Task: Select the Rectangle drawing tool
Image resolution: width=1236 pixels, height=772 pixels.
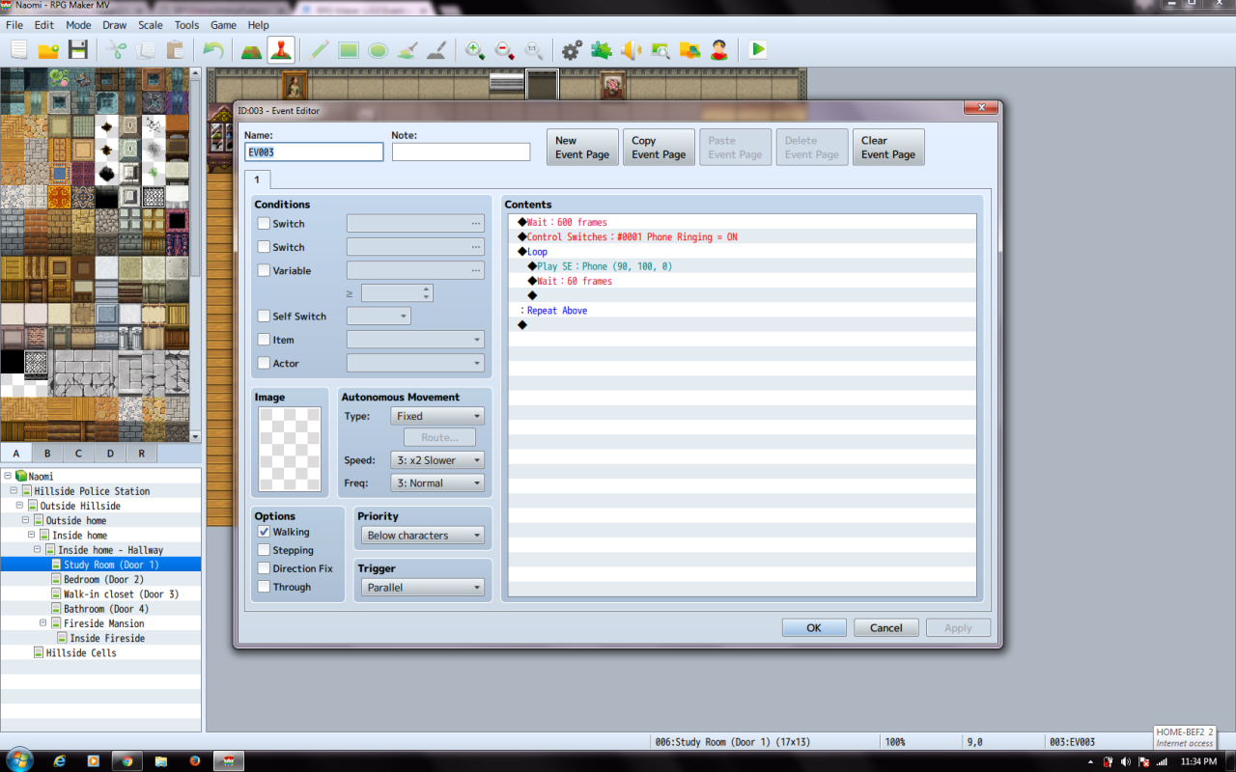Action: [x=349, y=50]
